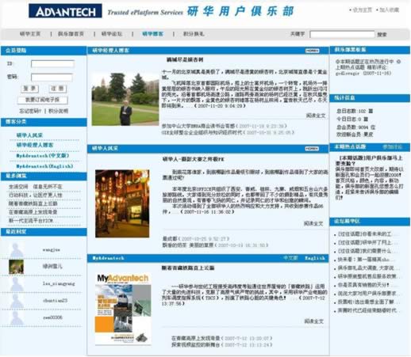Click the chentian23 visitor avatar

pyautogui.click(x=16, y=301)
